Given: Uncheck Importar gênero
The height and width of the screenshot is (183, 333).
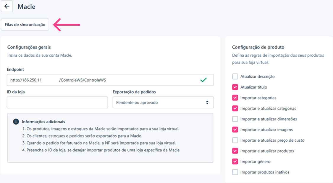Looking at the screenshot, I should point(235,161).
